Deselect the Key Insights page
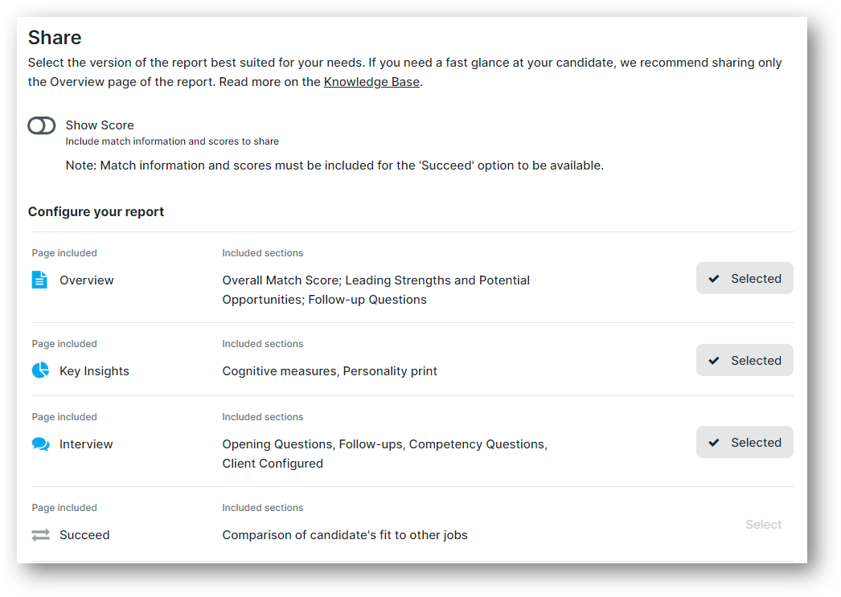Viewport: 841px width, 597px height. click(x=745, y=360)
